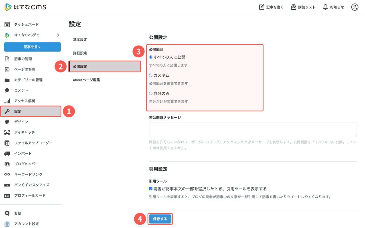Check お知らせ via the bell icon
This screenshot has height=228, width=365.
(x=325, y=7)
